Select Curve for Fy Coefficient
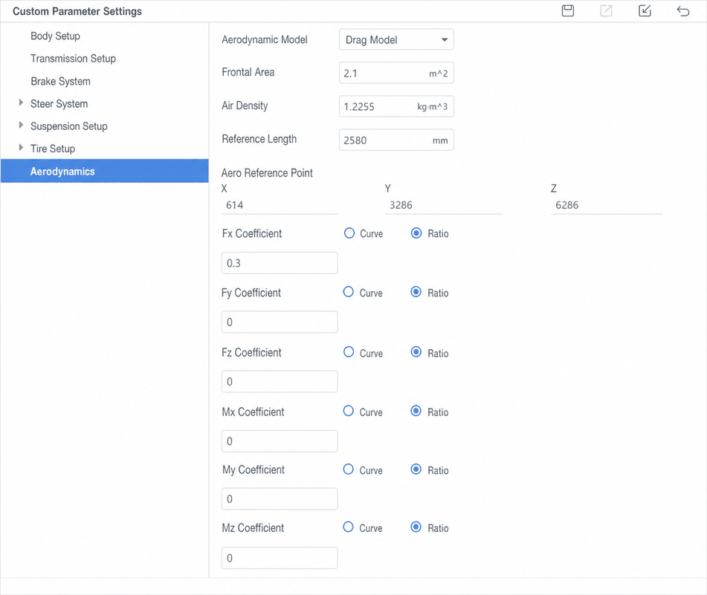 348,292
